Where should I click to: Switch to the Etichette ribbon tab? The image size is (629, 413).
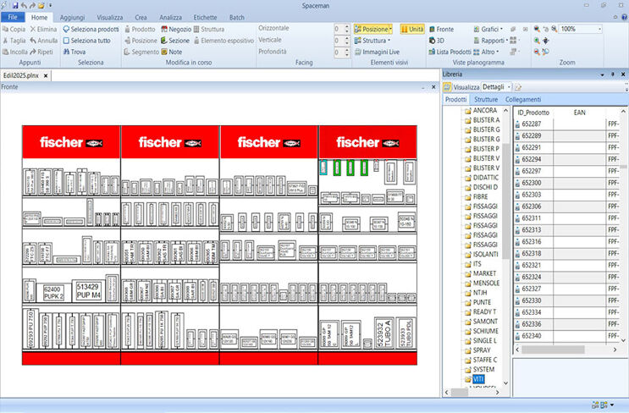click(x=205, y=17)
